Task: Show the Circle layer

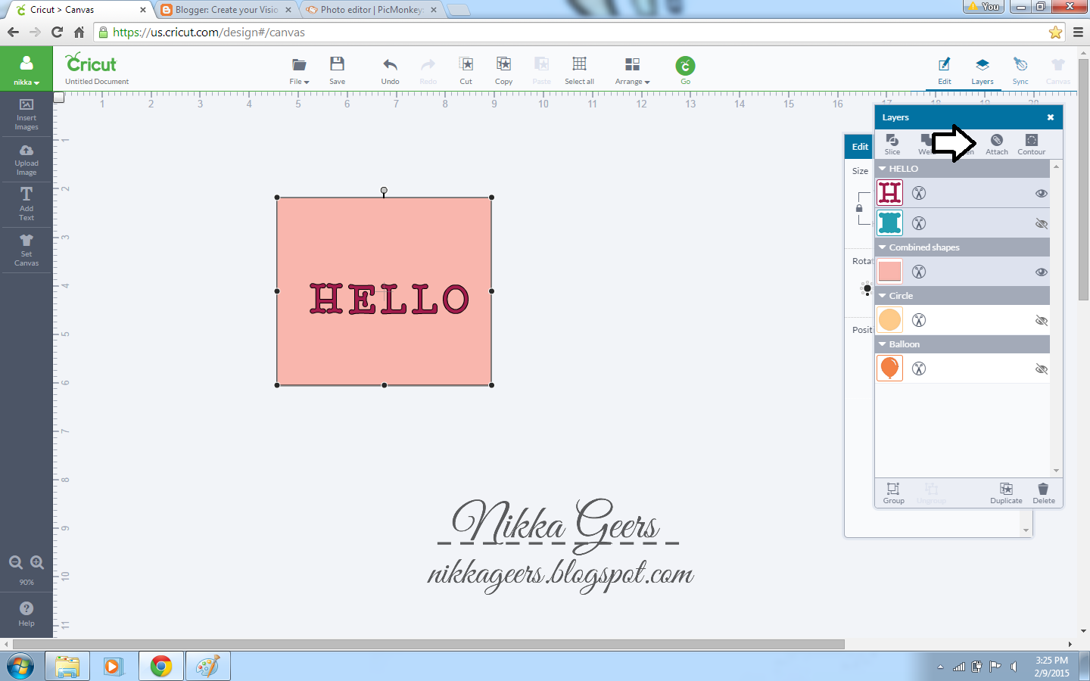Action: coord(1042,320)
